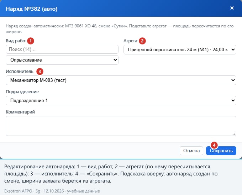The height and width of the screenshot is (195, 242).
Task: Open the Агрегат dropdown
Action: pos(180,50)
